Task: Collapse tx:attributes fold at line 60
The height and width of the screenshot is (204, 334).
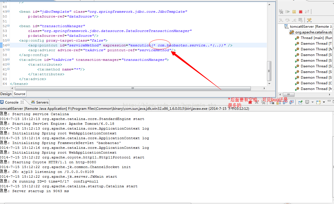Action: pyautogui.click(x=9, y=64)
